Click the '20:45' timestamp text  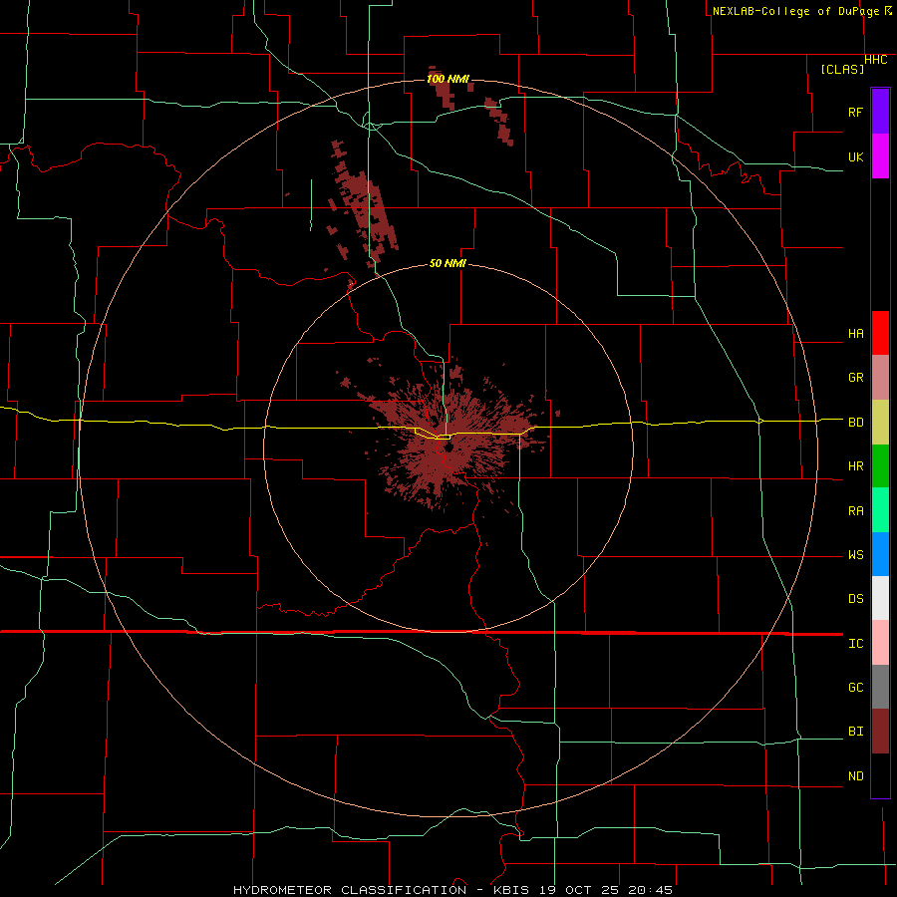click(x=649, y=890)
